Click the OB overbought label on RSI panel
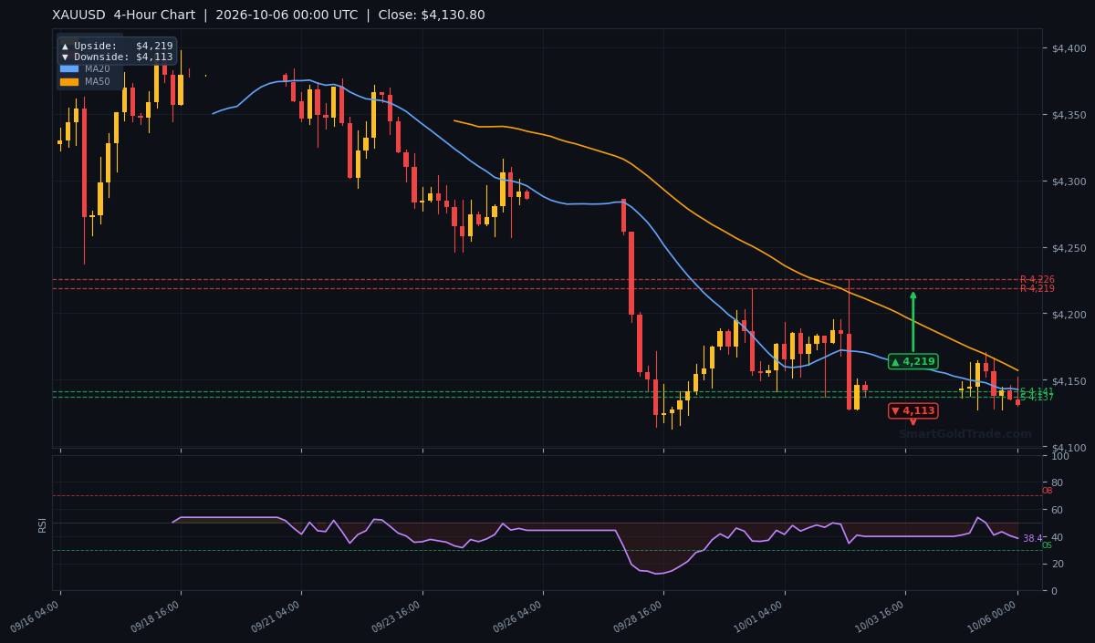The image size is (1095, 643). [1047, 491]
